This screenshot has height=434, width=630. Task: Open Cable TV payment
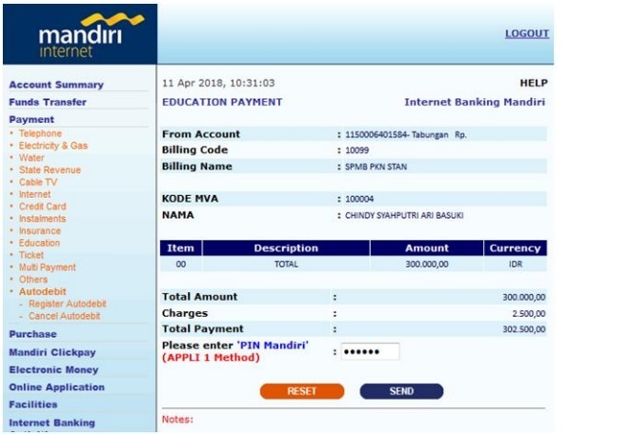(x=38, y=182)
